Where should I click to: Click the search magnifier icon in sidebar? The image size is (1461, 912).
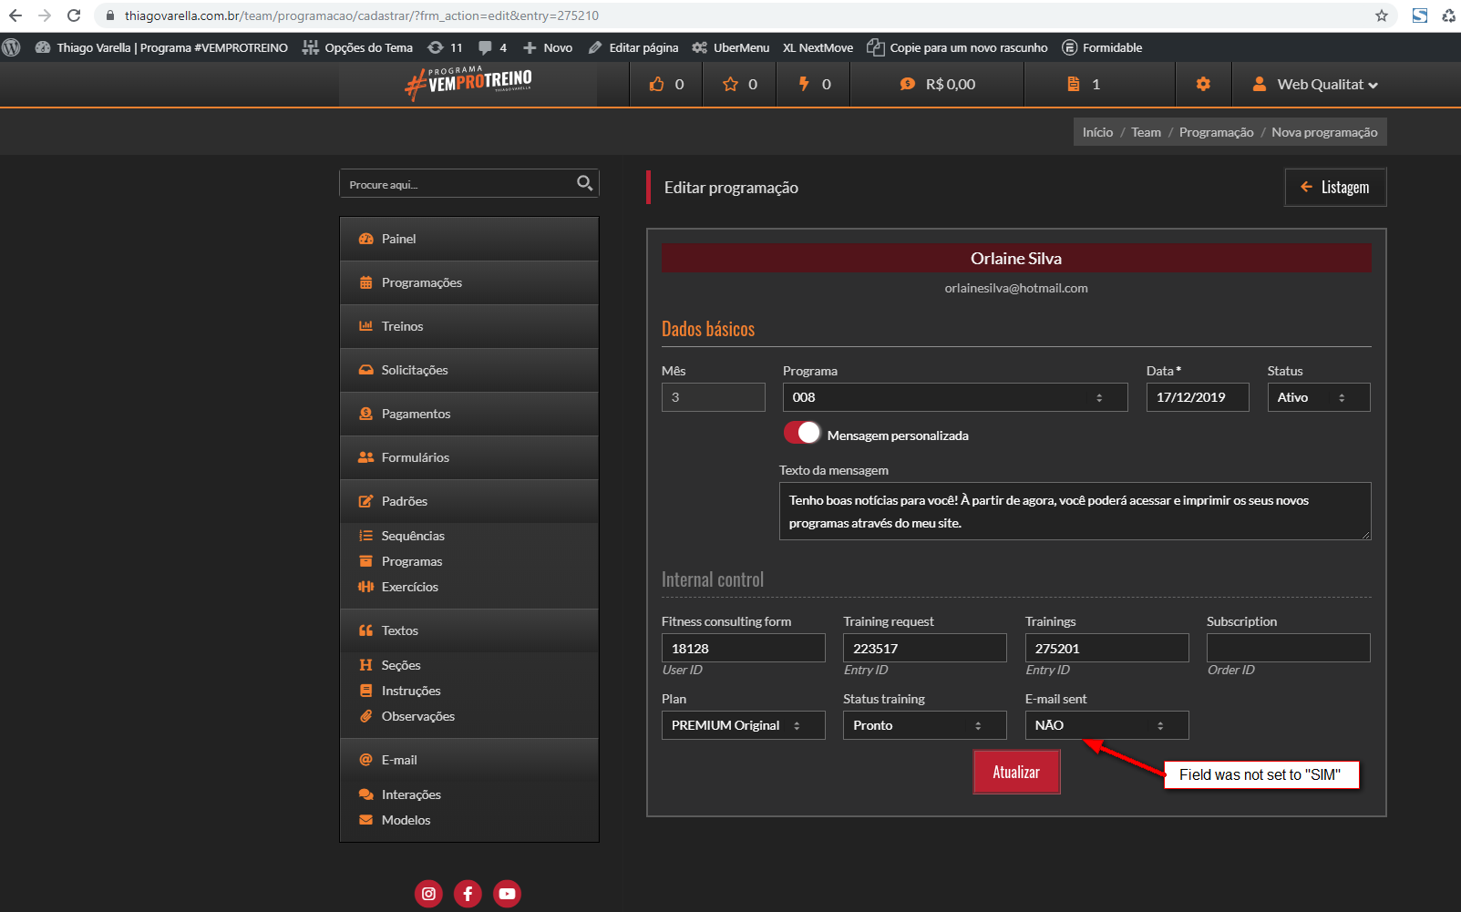tap(584, 183)
